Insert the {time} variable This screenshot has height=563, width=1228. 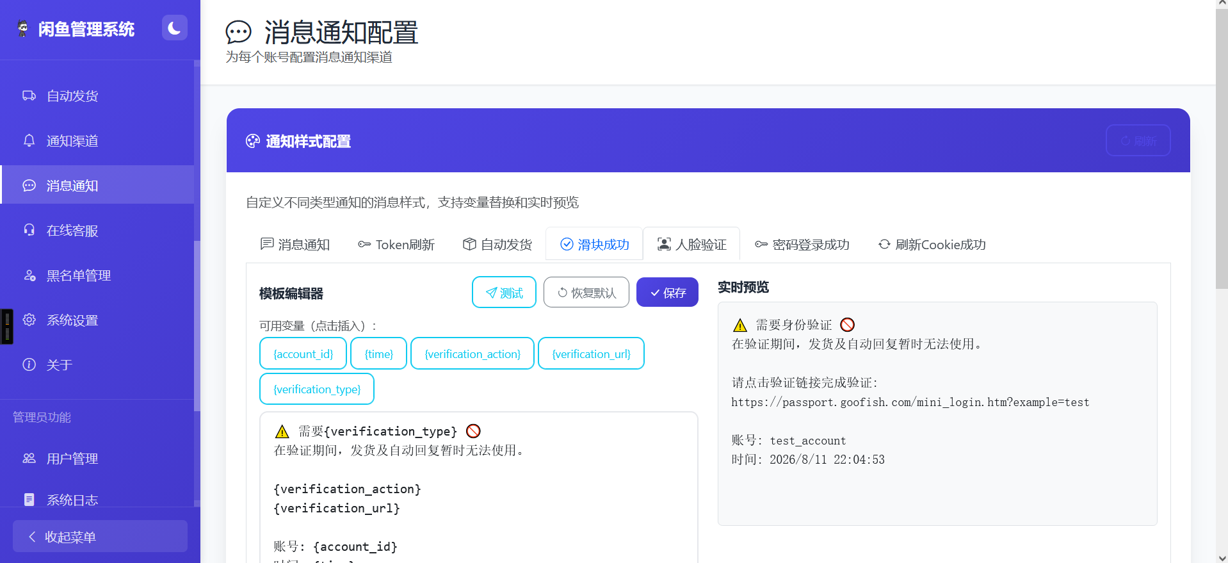[378, 354]
